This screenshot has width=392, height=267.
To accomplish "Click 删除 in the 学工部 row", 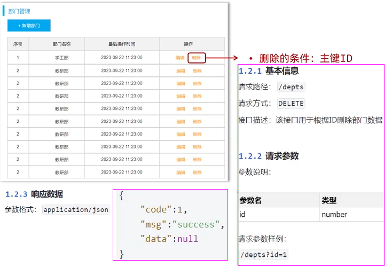I will click(x=197, y=58).
